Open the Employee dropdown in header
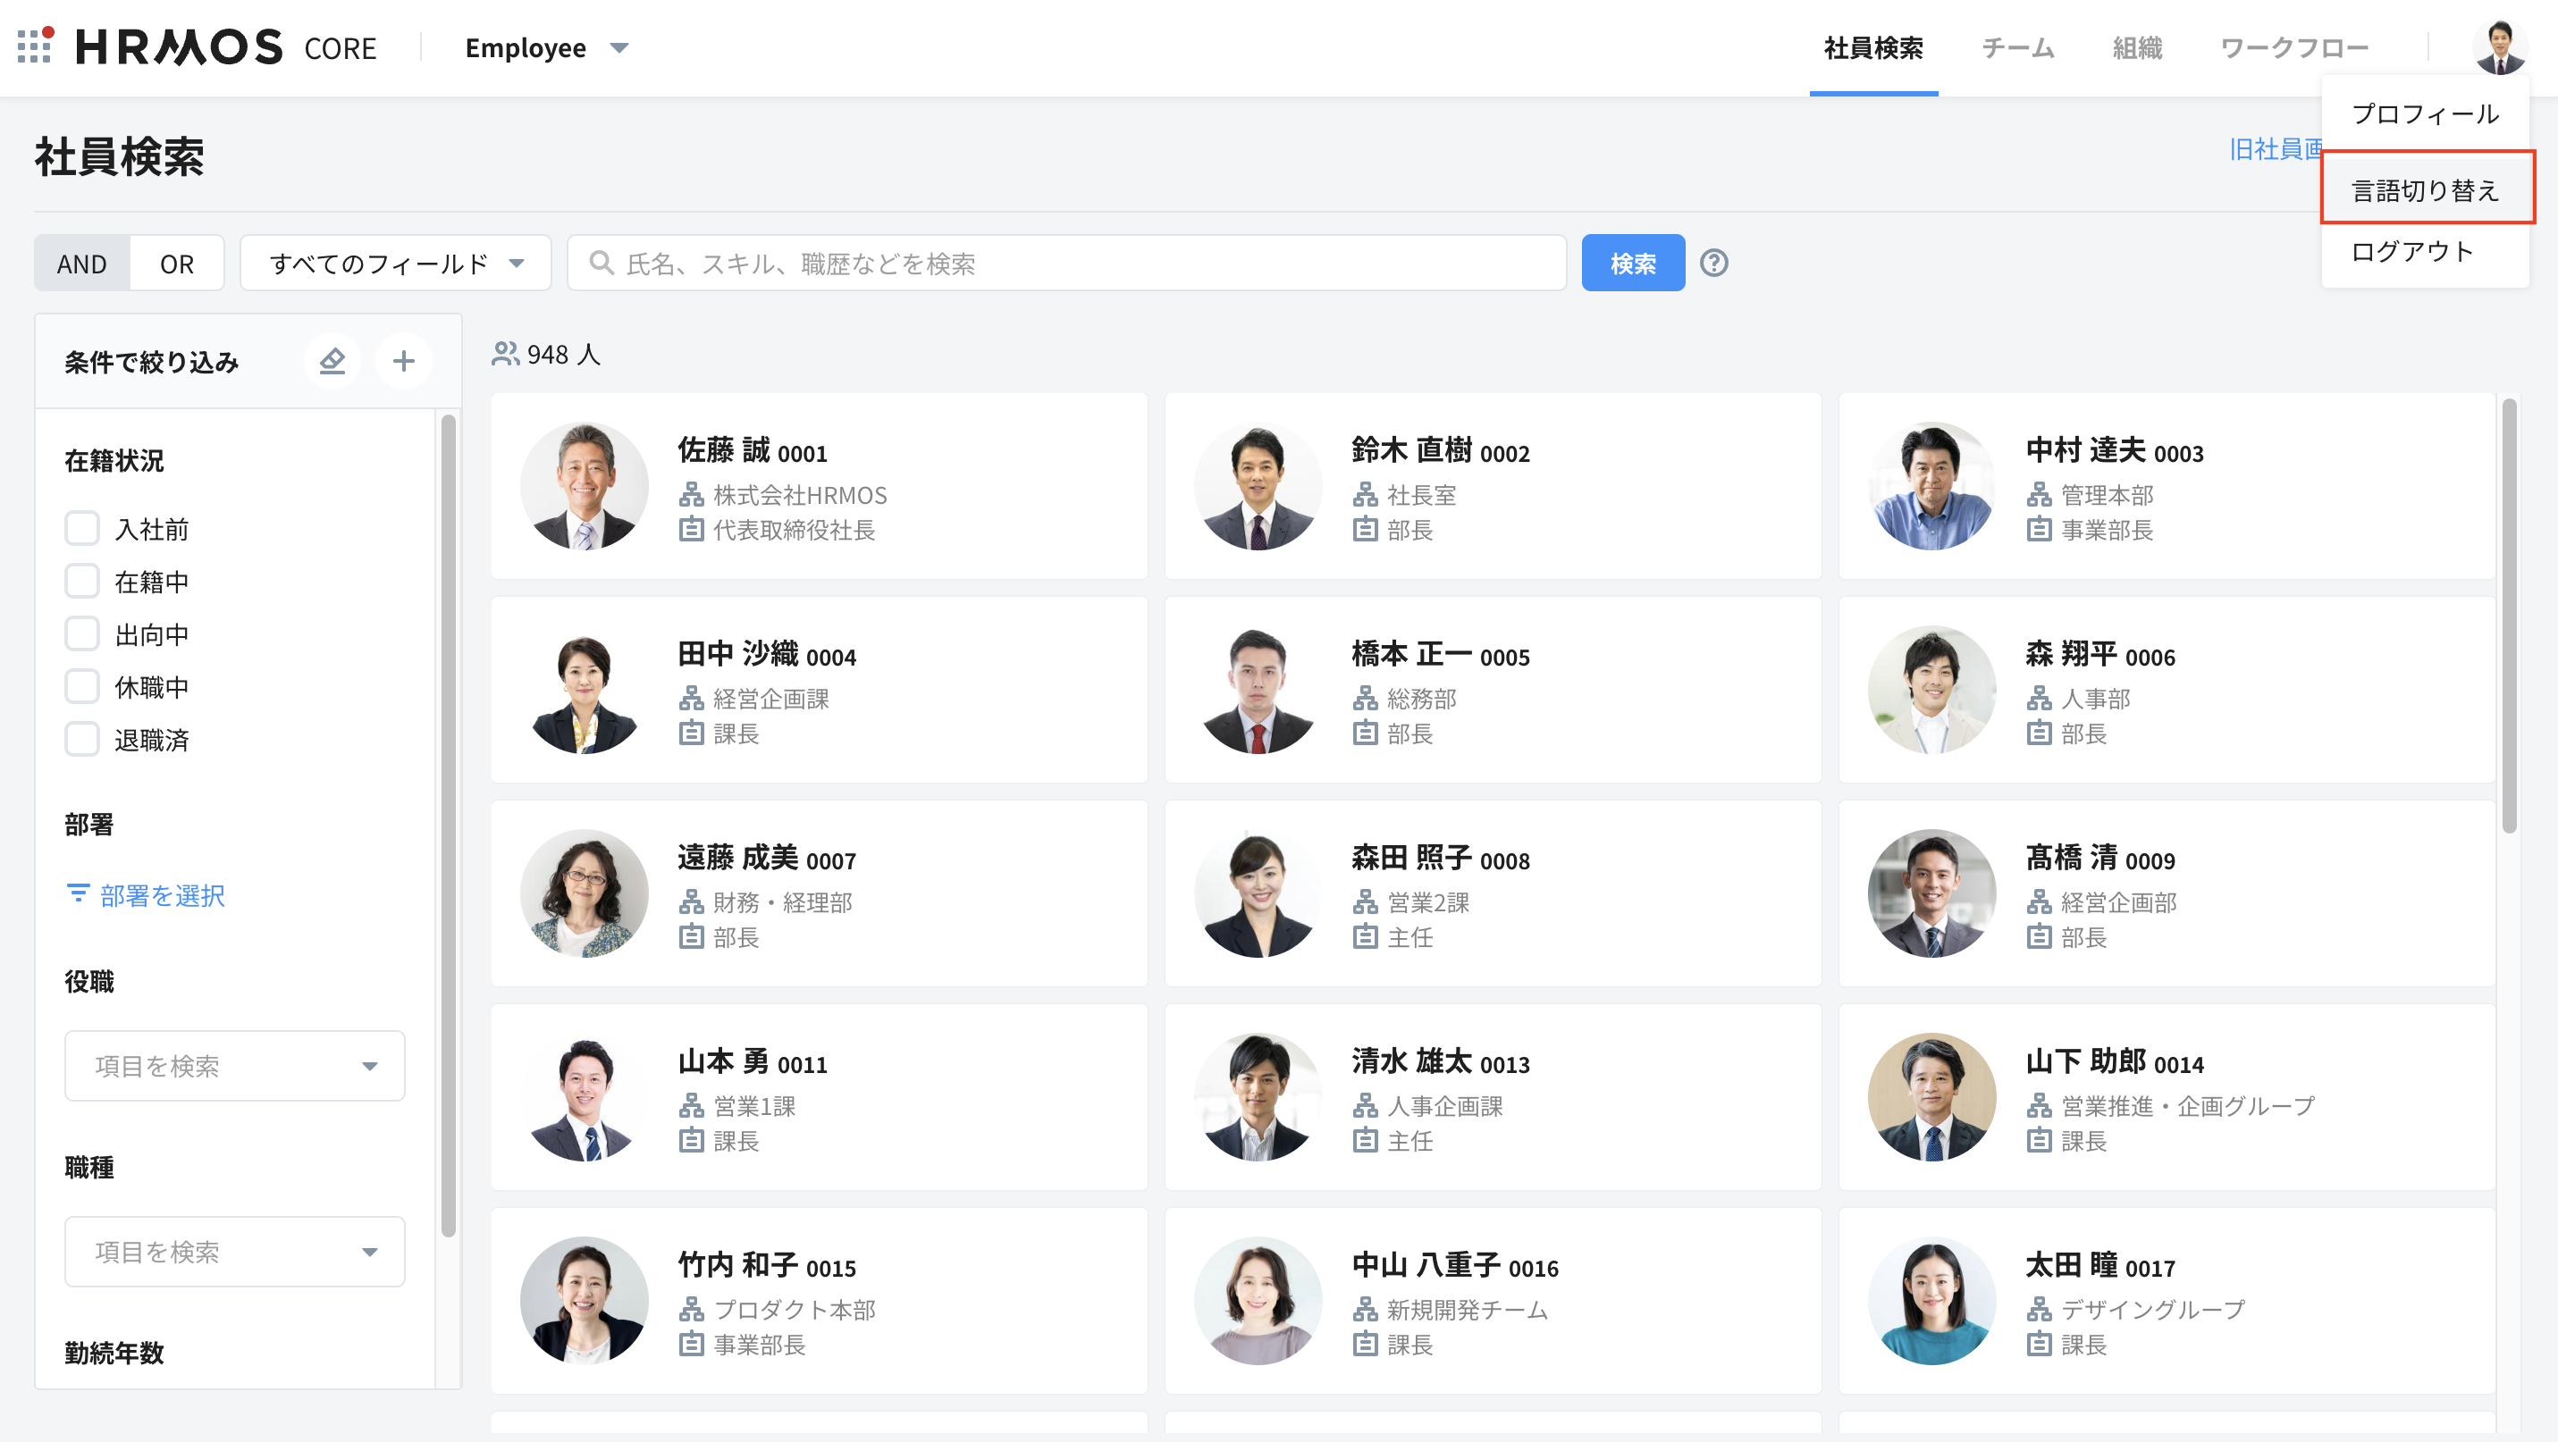 [546, 47]
